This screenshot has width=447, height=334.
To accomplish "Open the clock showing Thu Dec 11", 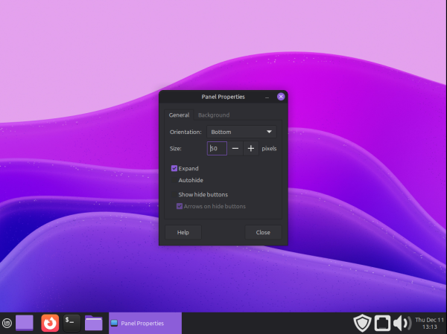I will [x=429, y=323].
